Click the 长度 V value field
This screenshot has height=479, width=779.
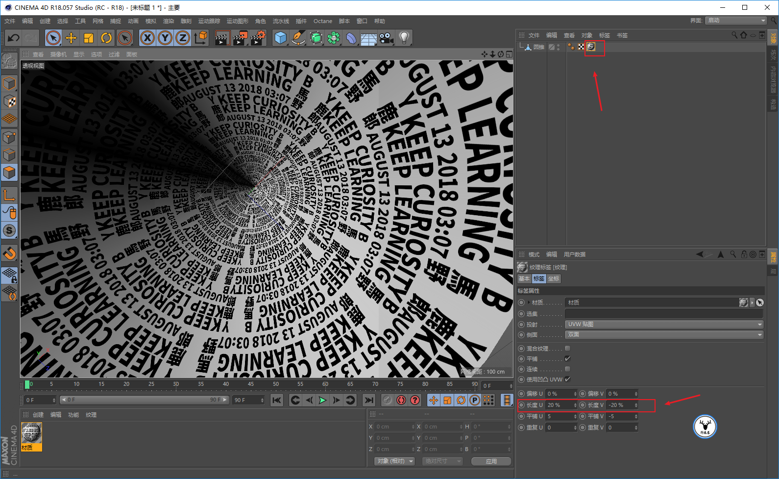620,405
